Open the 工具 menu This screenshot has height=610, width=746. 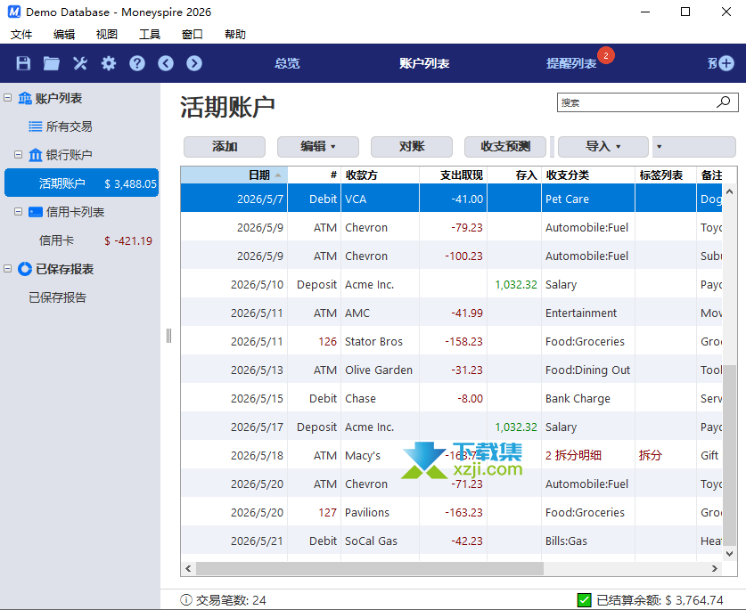pyautogui.click(x=150, y=34)
